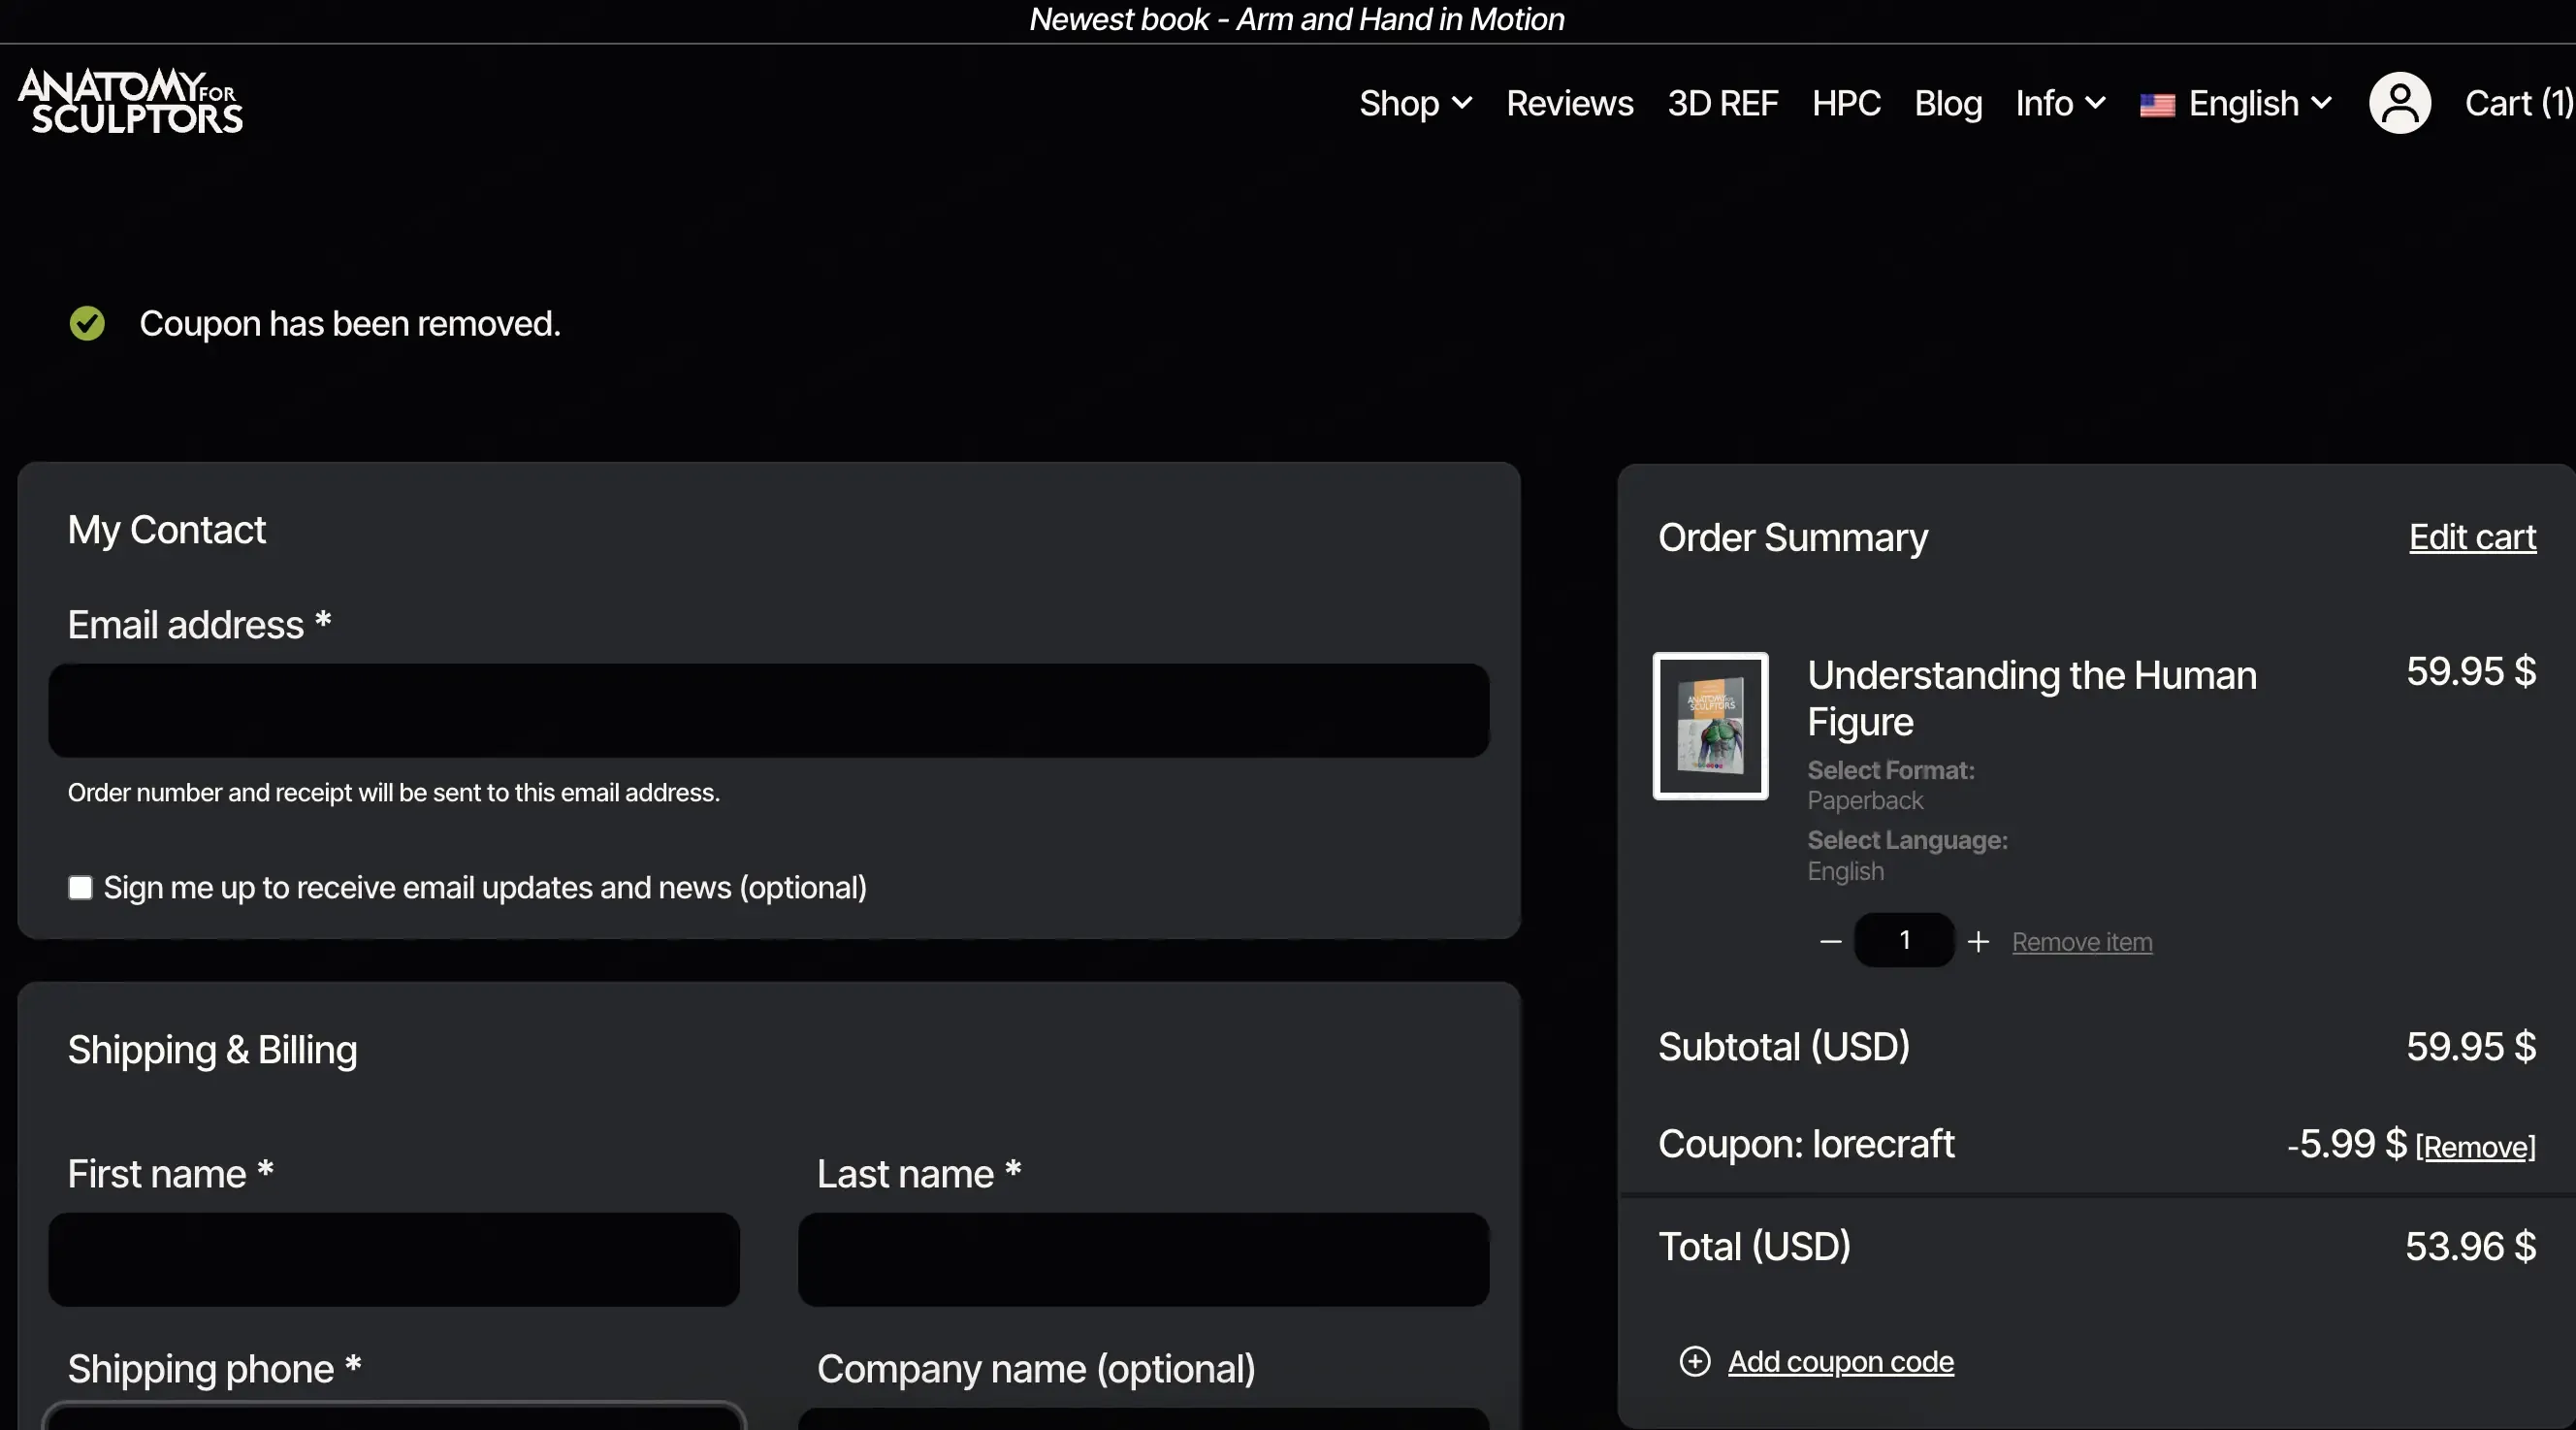Viewport: 2576px width, 1430px height.
Task: Click the US flag language icon
Action: (x=2157, y=104)
